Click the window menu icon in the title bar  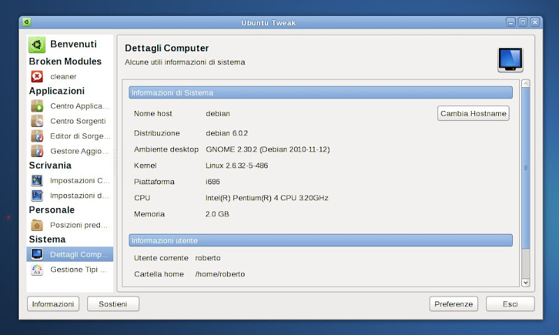tap(27, 22)
